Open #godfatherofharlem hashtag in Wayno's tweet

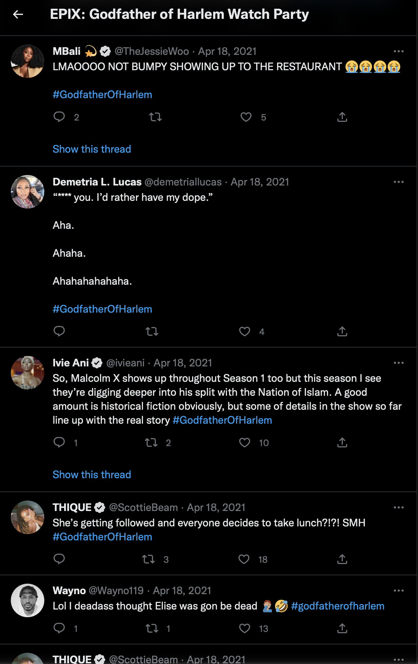point(337,606)
